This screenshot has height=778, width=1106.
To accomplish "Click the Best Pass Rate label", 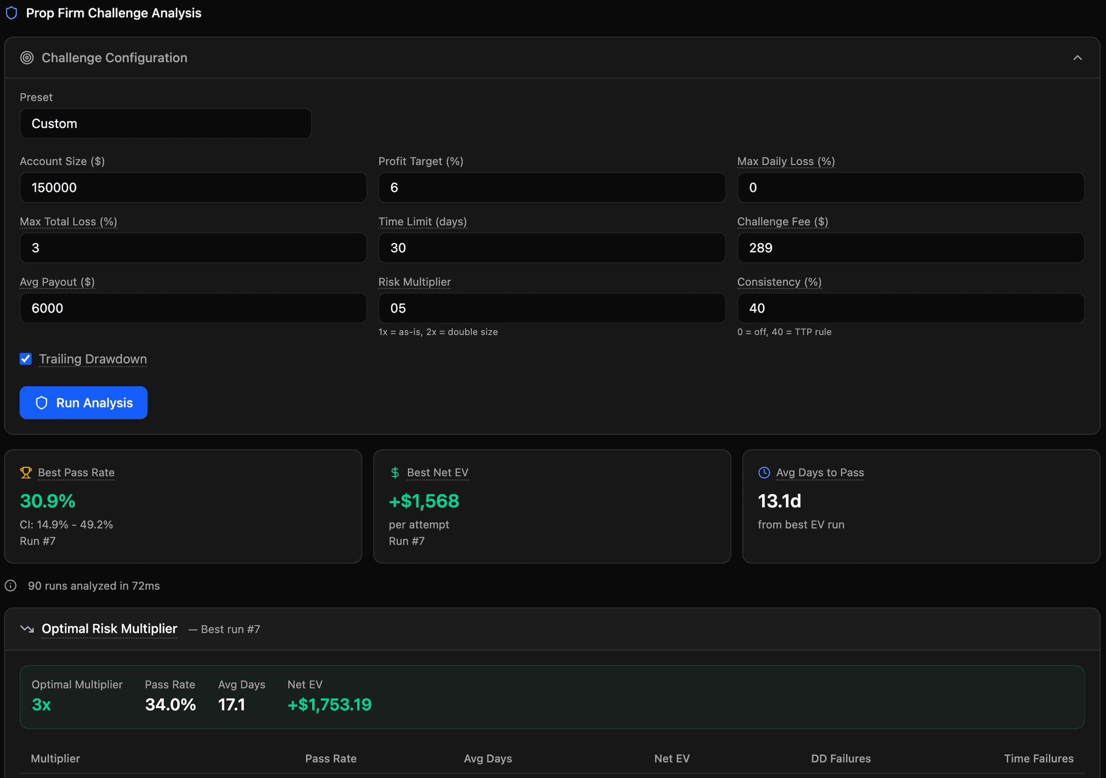I will coord(76,473).
